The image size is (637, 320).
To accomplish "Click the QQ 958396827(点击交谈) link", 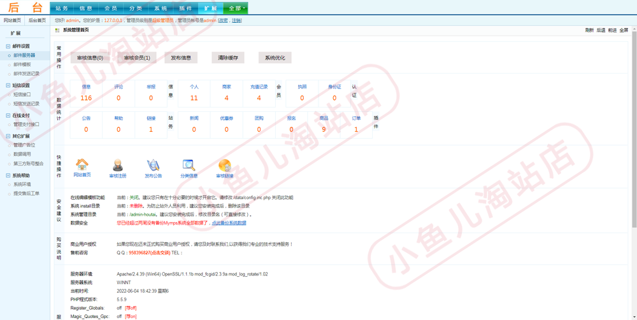I will click(x=149, y=253).
